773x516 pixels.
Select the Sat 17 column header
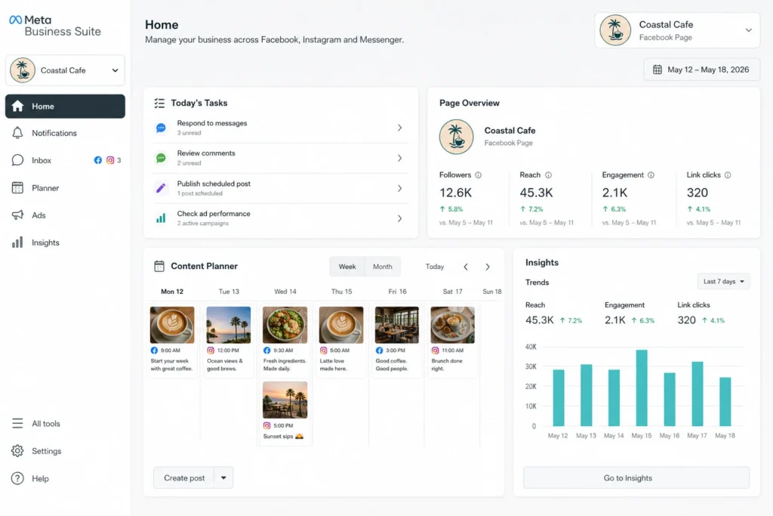coord(453,292)
